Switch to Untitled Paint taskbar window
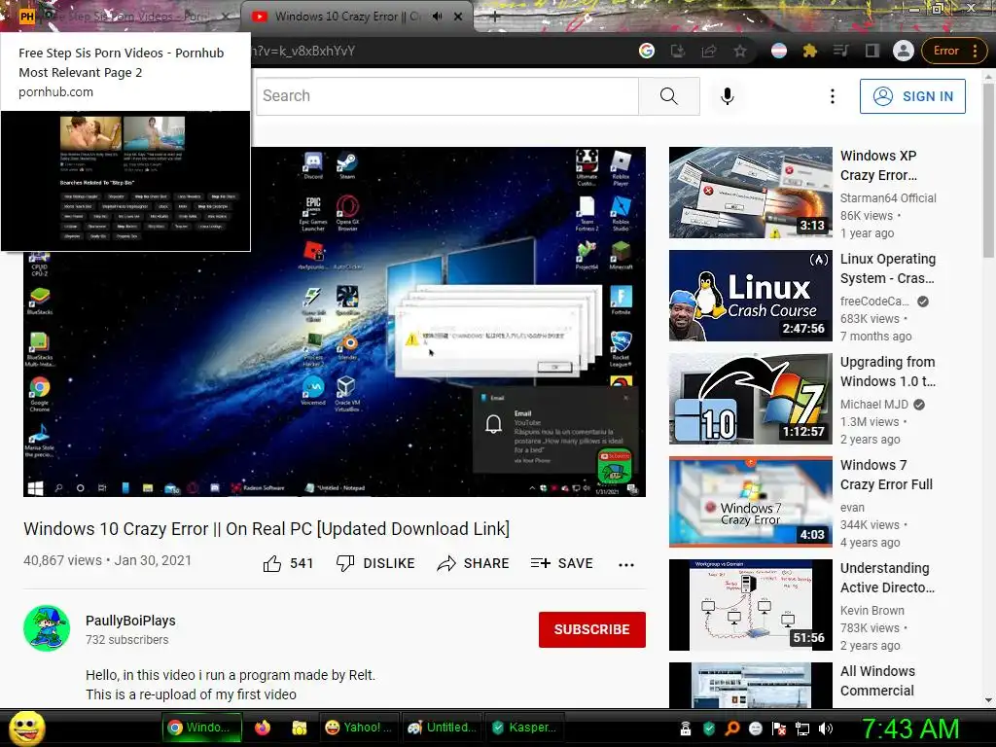This screenshot has width=996, height=747. point(442,728)
